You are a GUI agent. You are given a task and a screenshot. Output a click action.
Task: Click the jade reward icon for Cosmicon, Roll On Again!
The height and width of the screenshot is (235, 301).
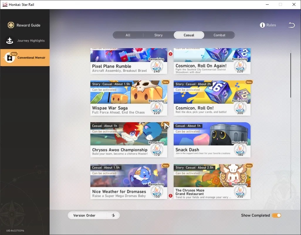(240, 66)
